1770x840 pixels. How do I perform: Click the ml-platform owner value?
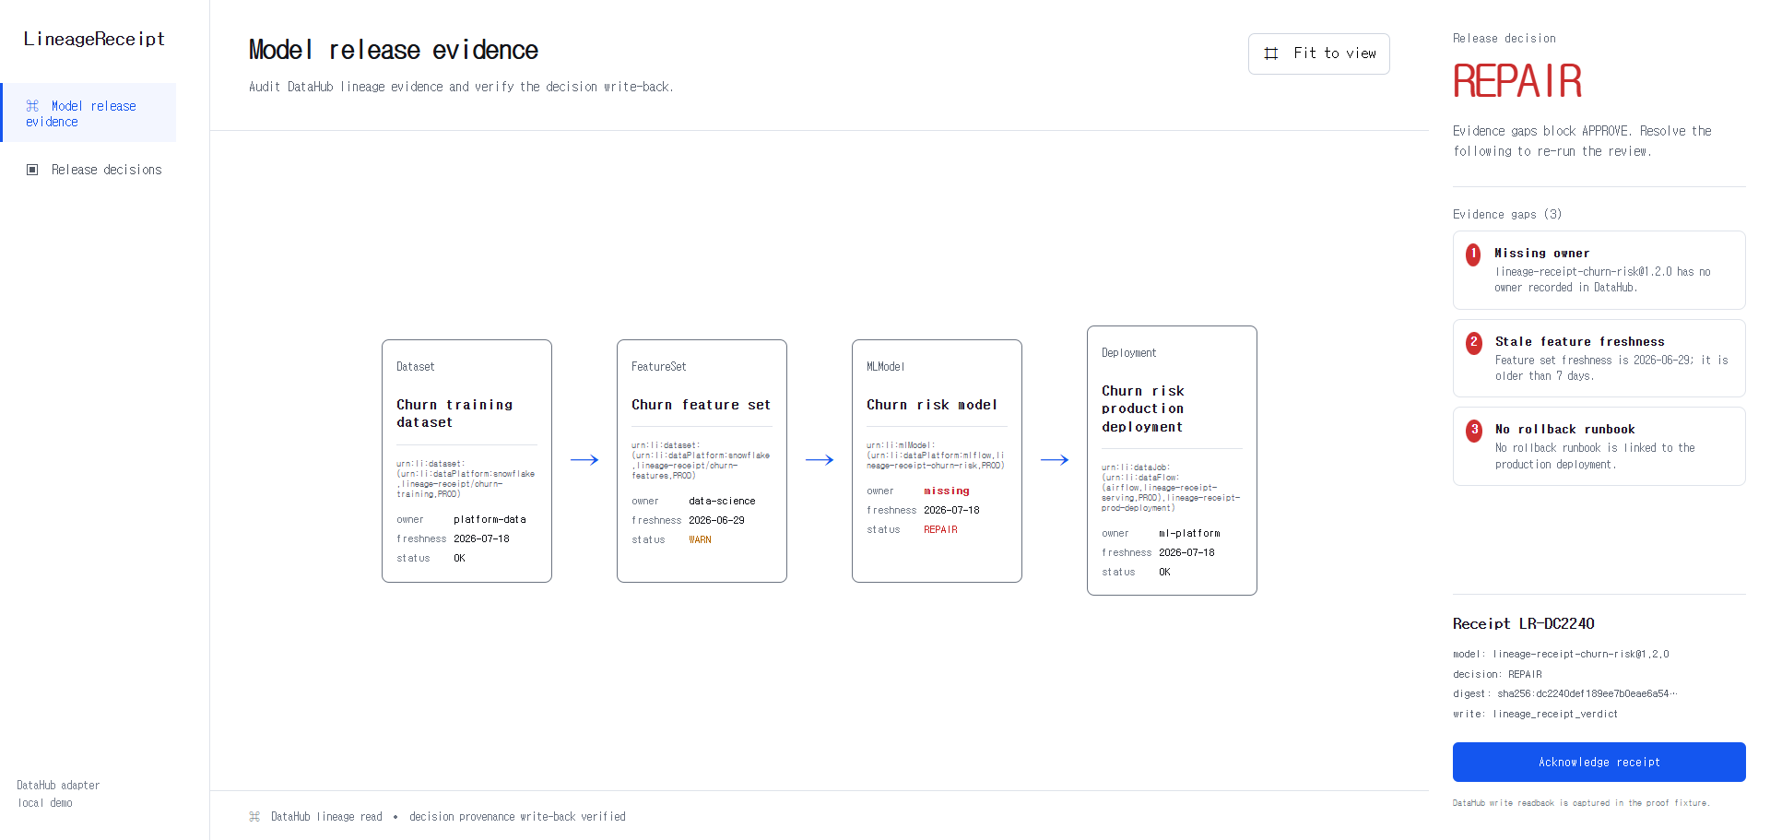coord(1189,534)
